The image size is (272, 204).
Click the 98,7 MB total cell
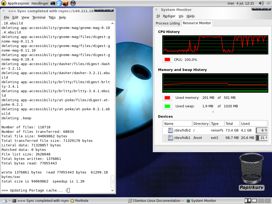(x=232, y=138)
